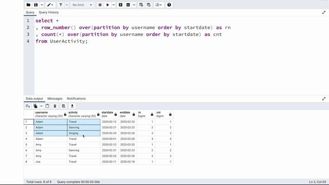The height and width of the screenshot is (185, 329).
Task: Click the Dancing cell in row 6
Action: tap(84, 151)
